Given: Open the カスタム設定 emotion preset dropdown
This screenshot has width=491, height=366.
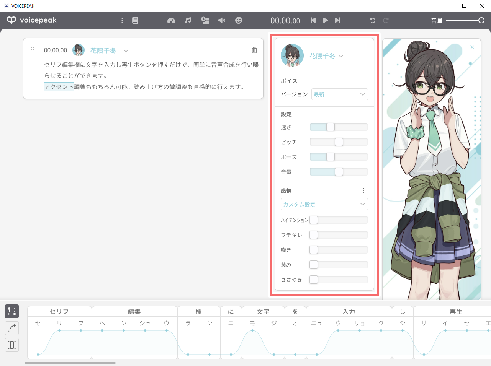Looking at the screenshot, I should (x=324, y=204).
